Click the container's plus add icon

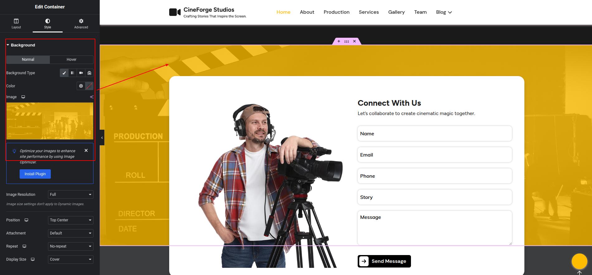click(x=339, y=41)
